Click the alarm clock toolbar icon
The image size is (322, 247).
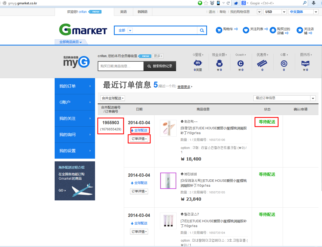212,3
